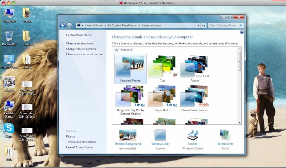This screenshot has width=286, height=168.
Task: Apply the Narnia Dawn Treader theme
Action: point(194,99)
